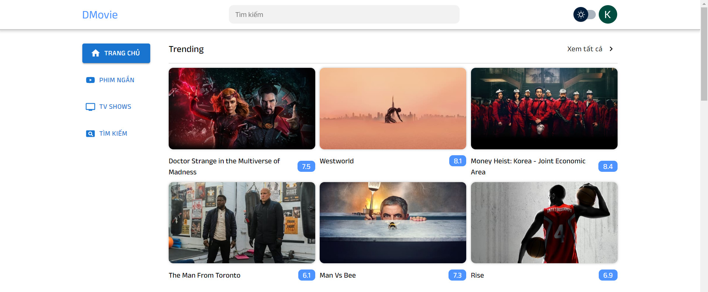Click the 7.5 rating badge

[306, 167]
